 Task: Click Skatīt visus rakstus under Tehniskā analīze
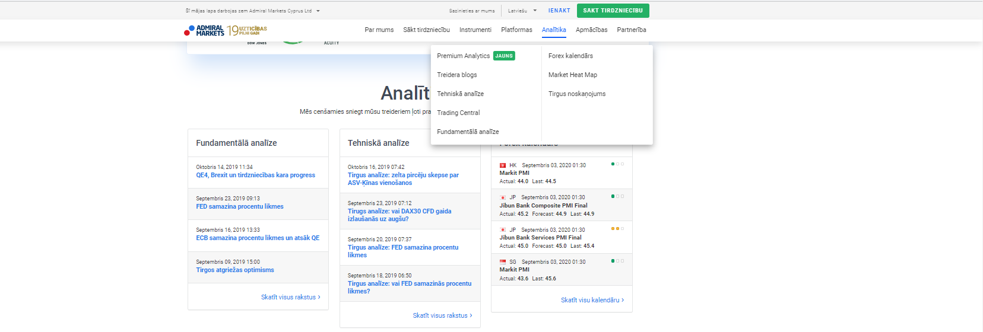(x=443, y=315)
